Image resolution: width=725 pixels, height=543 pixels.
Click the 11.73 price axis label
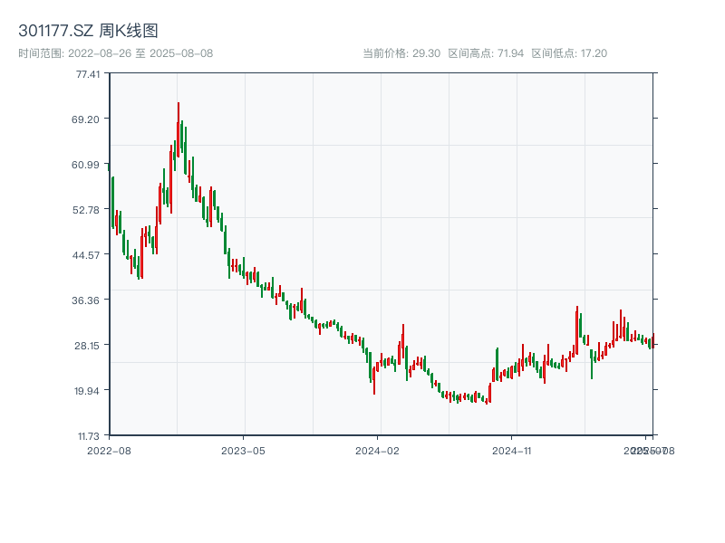(86, 436)
